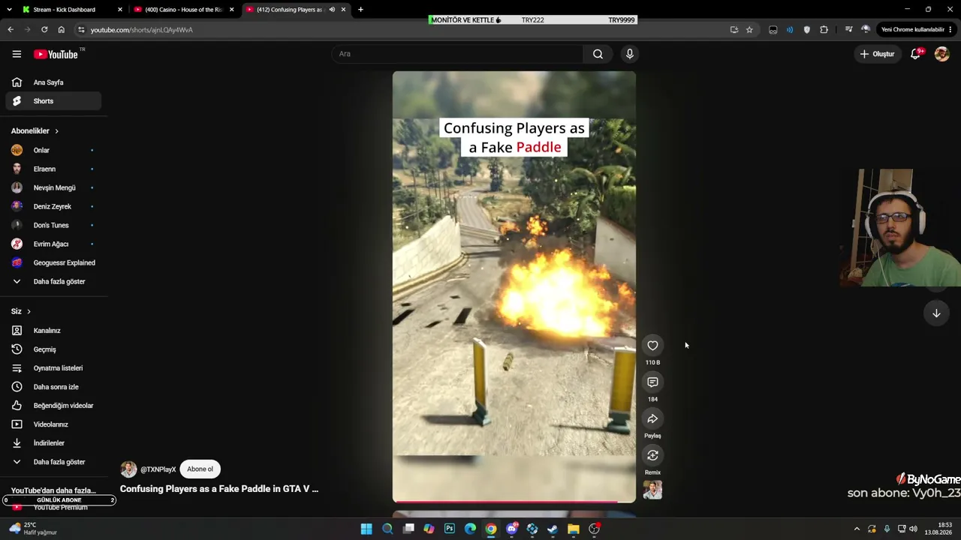Start voice search with the microphone
Viewport: 961px width, 540px height.
click(629, 54)
